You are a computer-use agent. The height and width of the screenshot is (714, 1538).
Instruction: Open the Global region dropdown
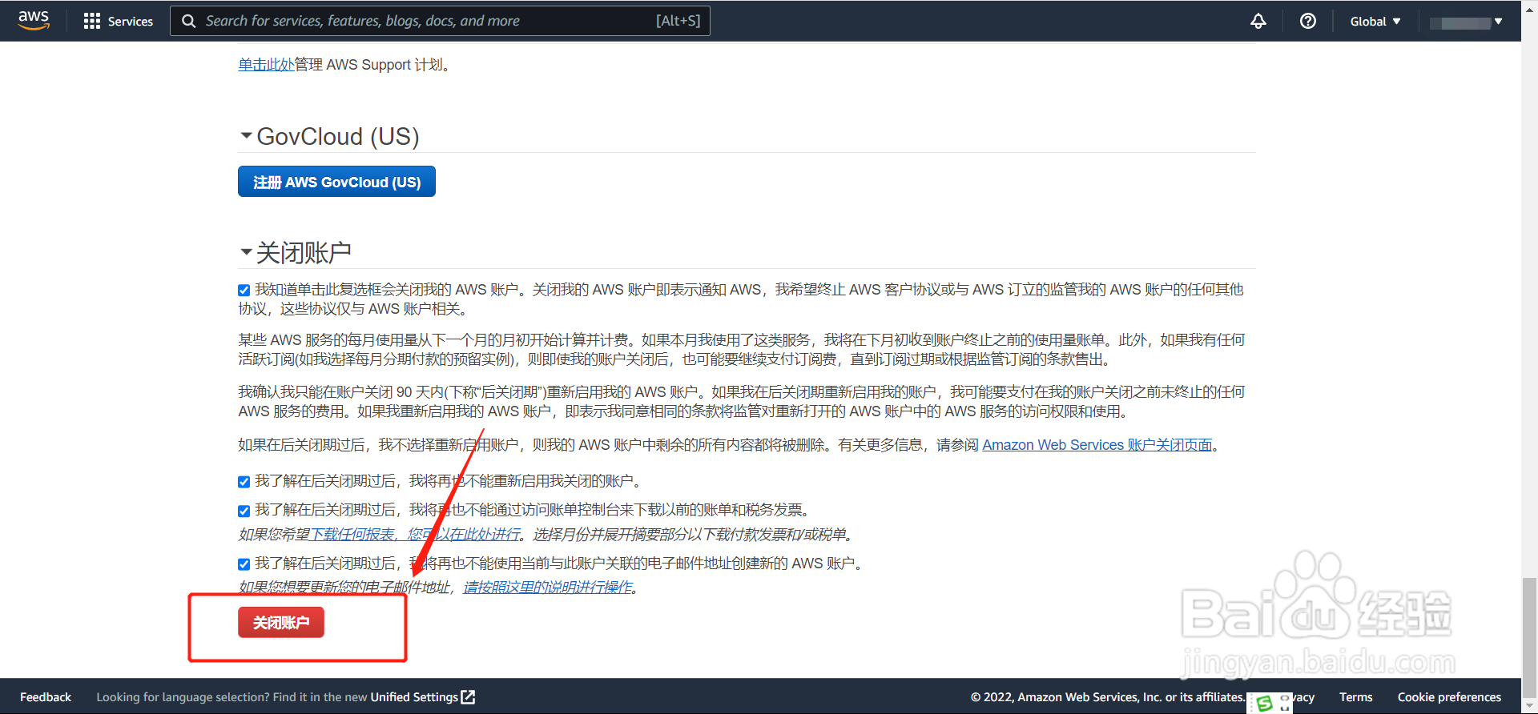pos(1375,22)
